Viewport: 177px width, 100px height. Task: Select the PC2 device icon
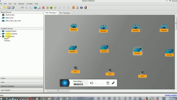tap(110, 72)
